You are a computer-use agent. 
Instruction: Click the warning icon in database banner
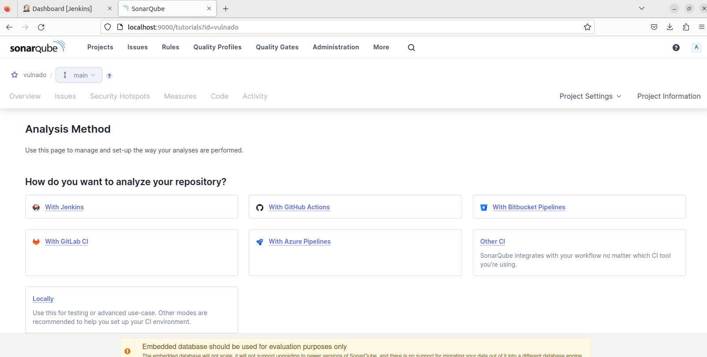tap(127, 351)
